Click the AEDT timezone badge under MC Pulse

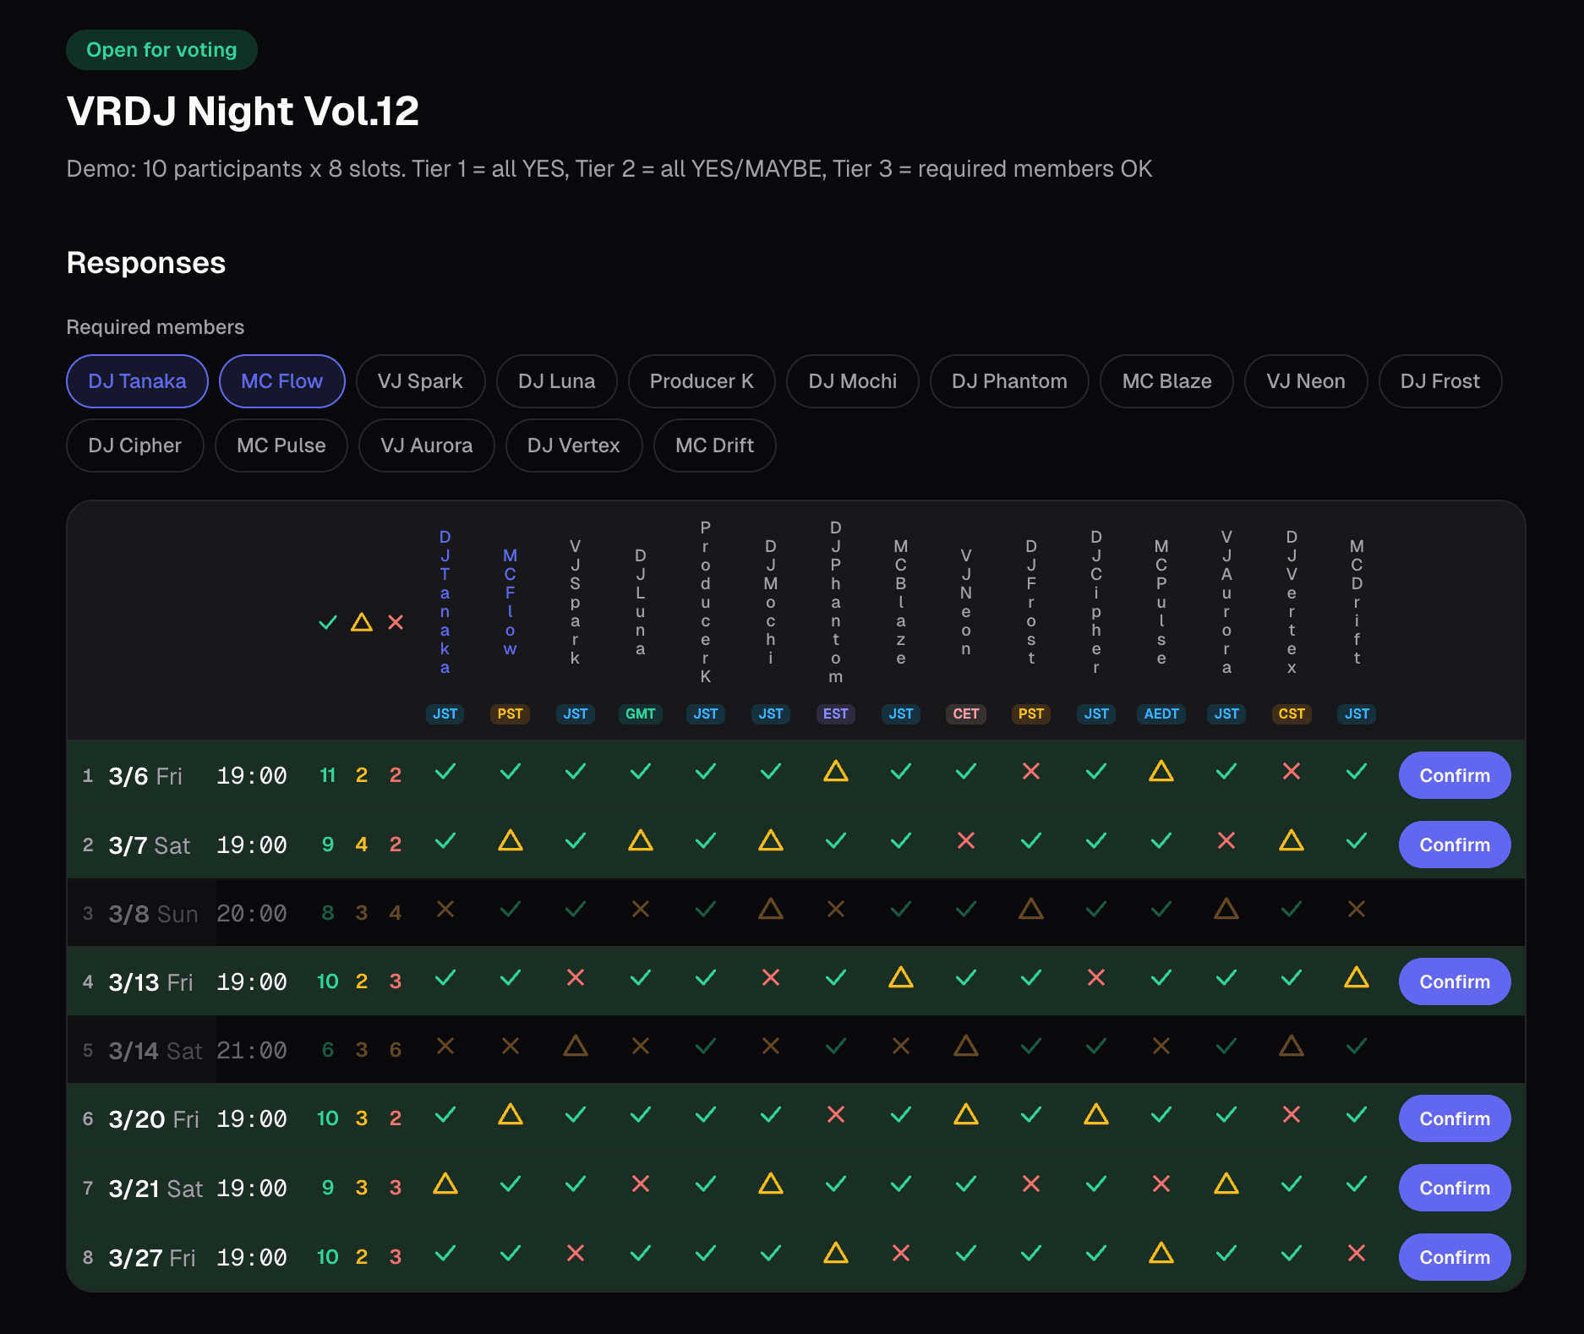tap(1161, 713)
